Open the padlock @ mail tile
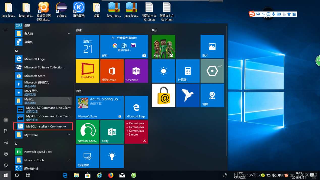320x180 pixels. pos(164,95)
